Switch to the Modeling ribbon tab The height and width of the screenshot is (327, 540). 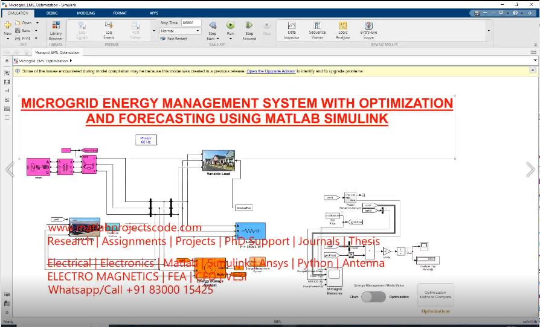pos(86,12)
